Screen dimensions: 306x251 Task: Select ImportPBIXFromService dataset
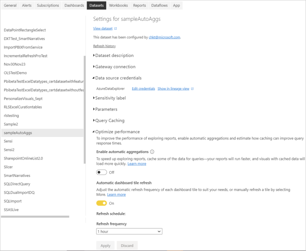(23, 47)
